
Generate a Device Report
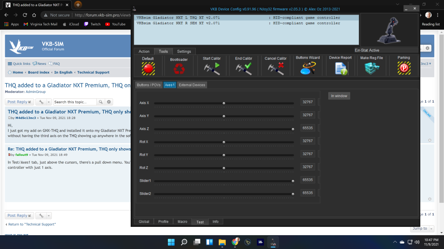click(x=341, y=68)
